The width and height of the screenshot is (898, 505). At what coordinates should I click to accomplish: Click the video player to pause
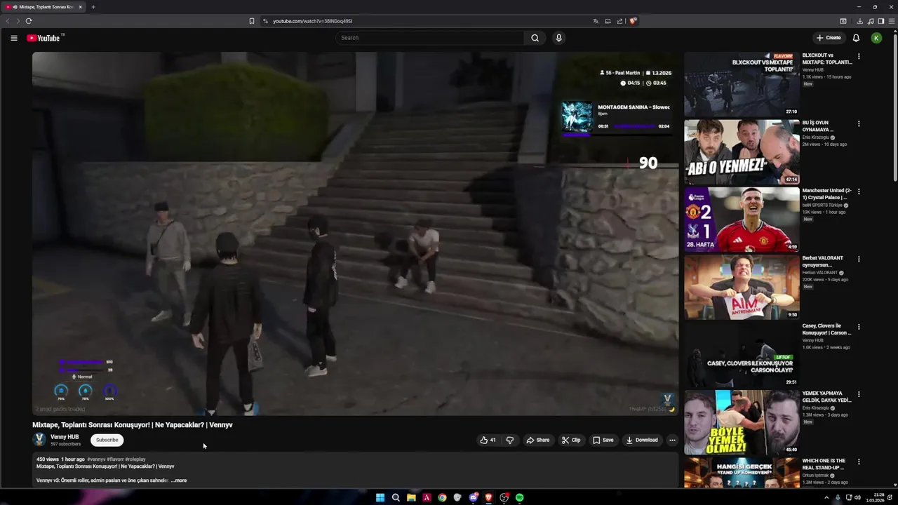(x=355, y=234)
